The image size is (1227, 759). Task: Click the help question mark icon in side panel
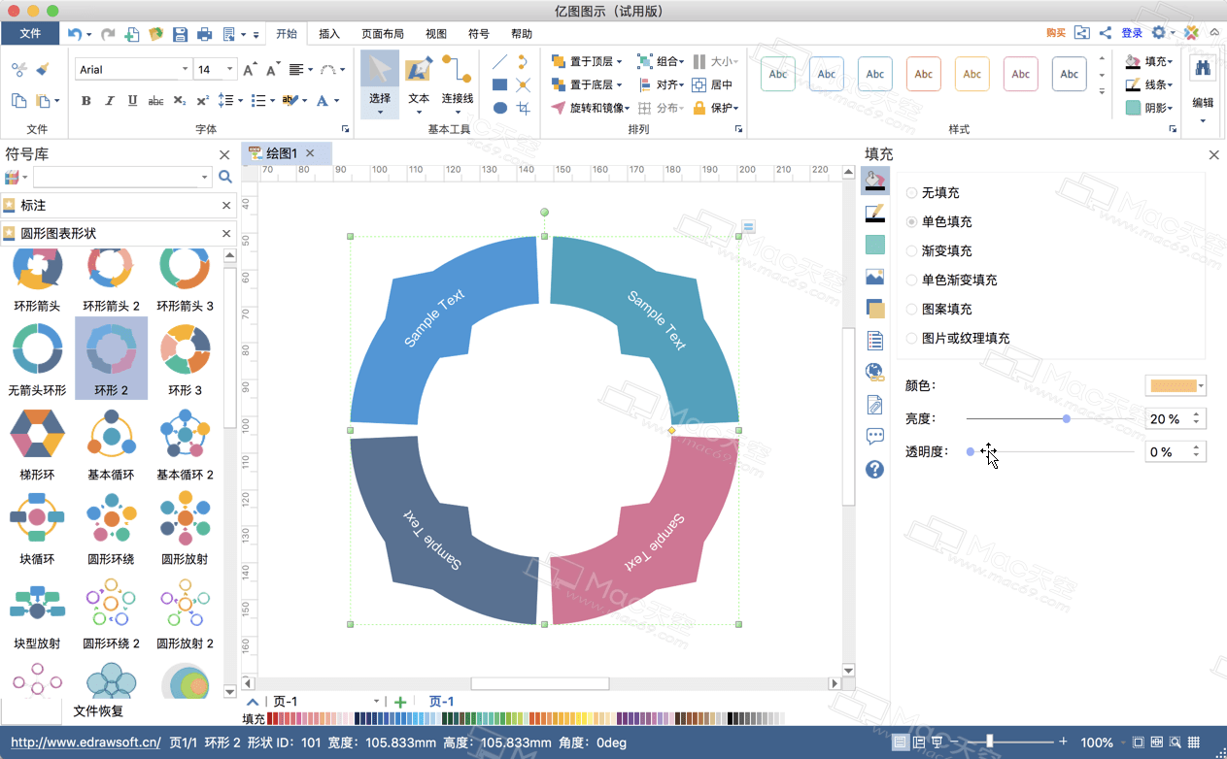click(x=874, y=470)
